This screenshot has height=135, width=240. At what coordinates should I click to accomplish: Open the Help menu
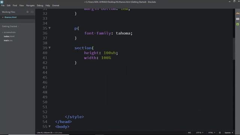tap(48, 5)
